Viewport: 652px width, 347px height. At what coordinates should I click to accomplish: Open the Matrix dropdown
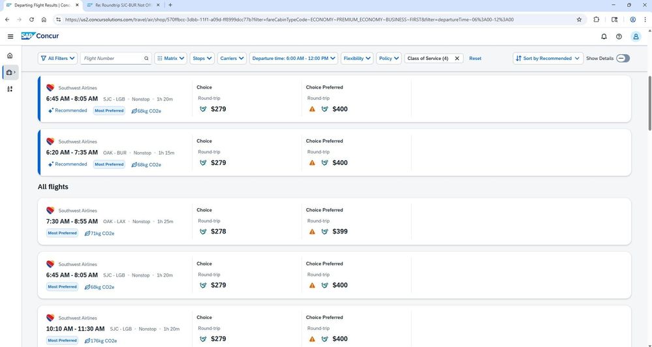170,59
